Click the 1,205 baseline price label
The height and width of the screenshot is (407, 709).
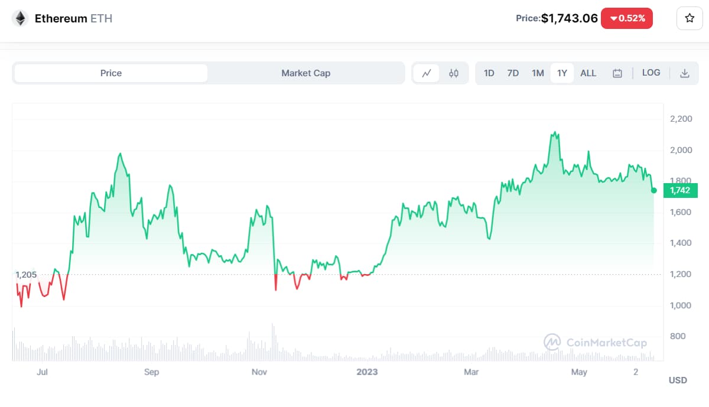(26, 275)
